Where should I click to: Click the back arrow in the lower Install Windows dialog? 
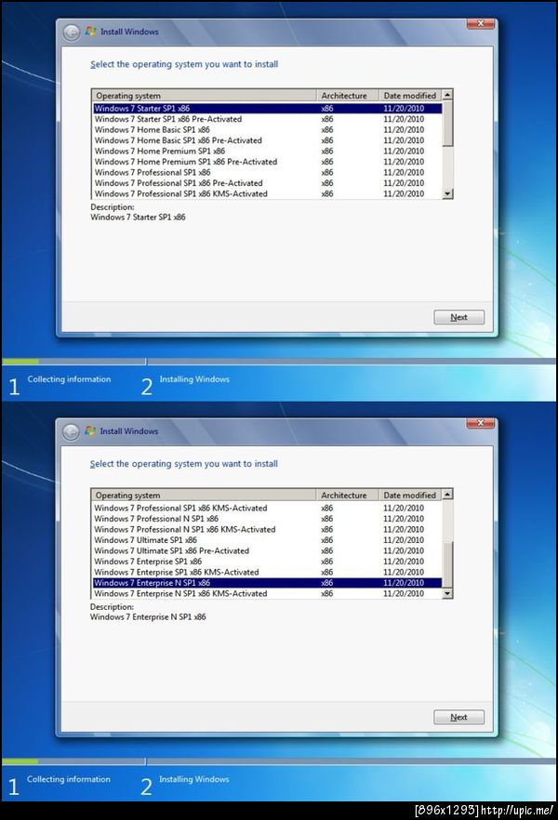pos(71,432)
